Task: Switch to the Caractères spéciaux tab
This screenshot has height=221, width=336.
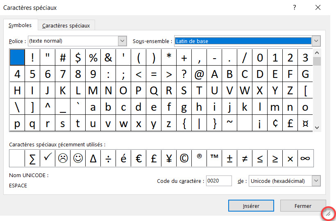Action: coord(66,25)
